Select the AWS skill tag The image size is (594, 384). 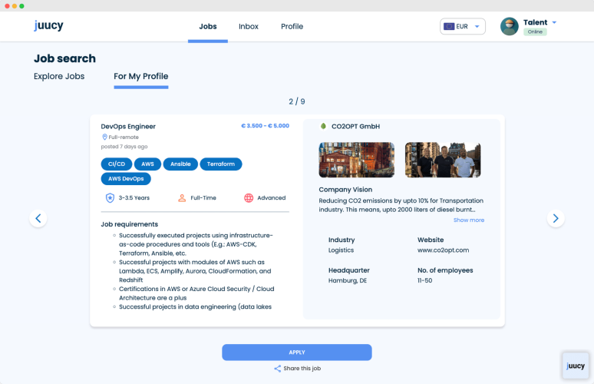(147, 164)
